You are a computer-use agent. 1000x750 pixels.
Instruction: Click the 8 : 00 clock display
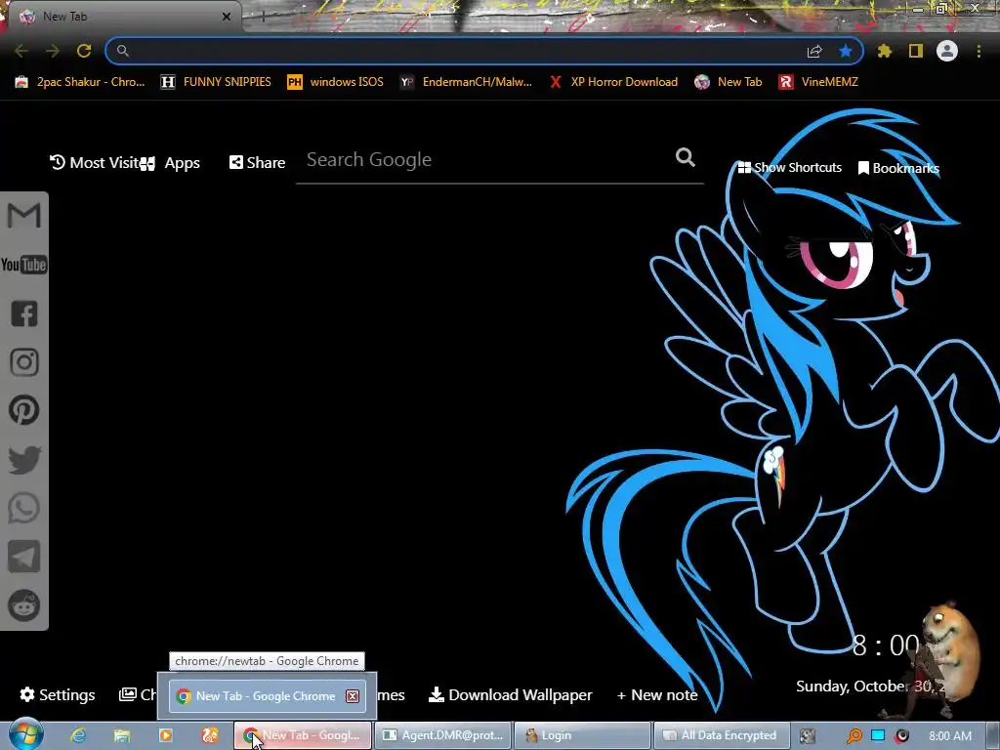(x=885, y=646)
